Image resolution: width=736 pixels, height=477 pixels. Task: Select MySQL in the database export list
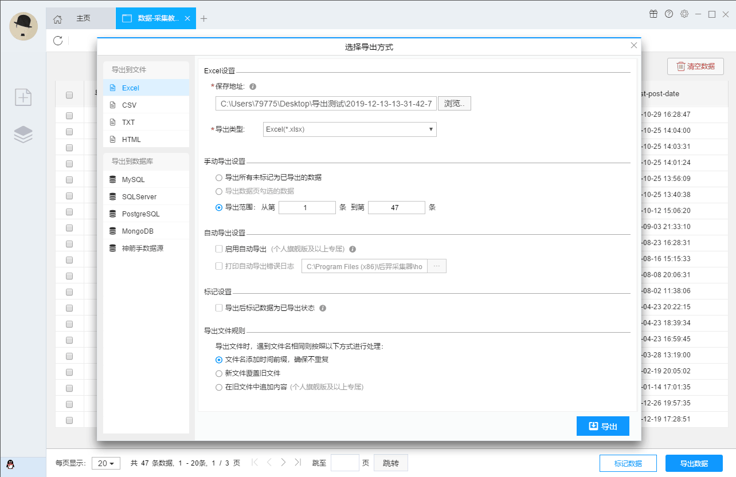133,180
